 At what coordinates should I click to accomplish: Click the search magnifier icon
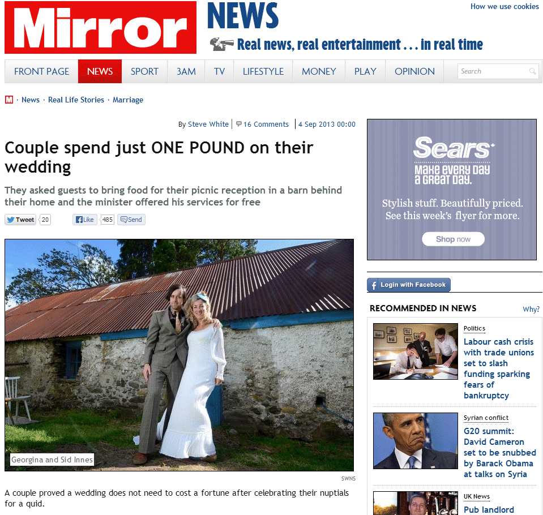coord(533,71)
